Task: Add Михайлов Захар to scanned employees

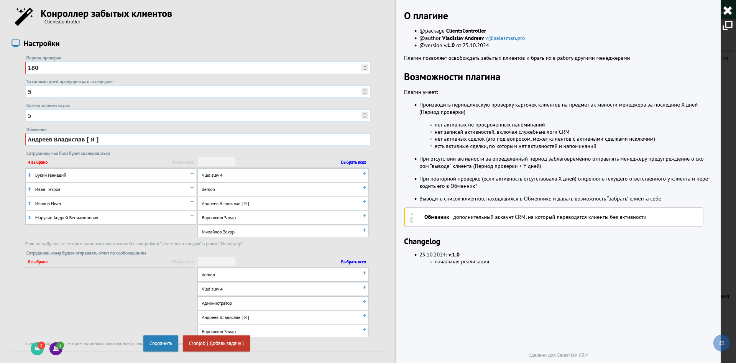Action: [x=364, y=230]
